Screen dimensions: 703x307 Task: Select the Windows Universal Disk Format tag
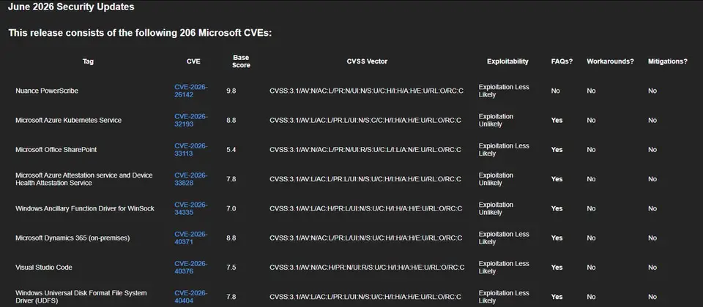coord(81,297)
